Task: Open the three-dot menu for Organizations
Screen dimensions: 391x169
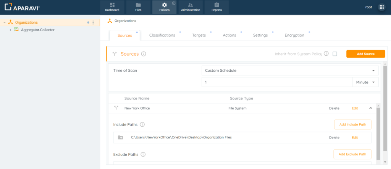Action: pyautogui.click(x=93, y=23)
